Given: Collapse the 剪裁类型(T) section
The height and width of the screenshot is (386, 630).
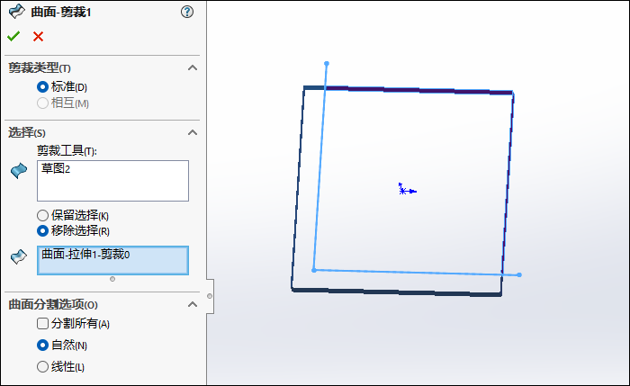Looking at the screenshot, I should tap(193, 67).
